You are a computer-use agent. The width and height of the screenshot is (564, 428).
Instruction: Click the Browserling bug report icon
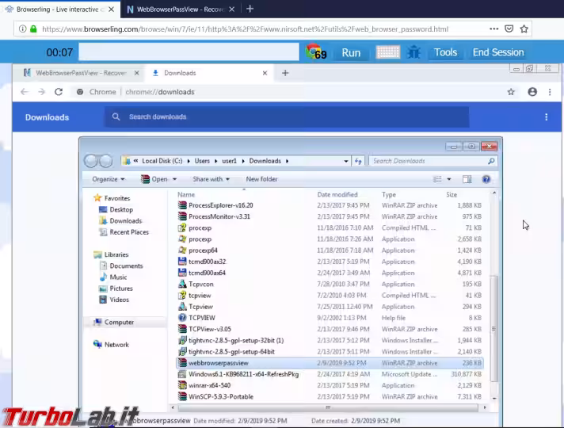pyautogui.click(x=414, y=52)
